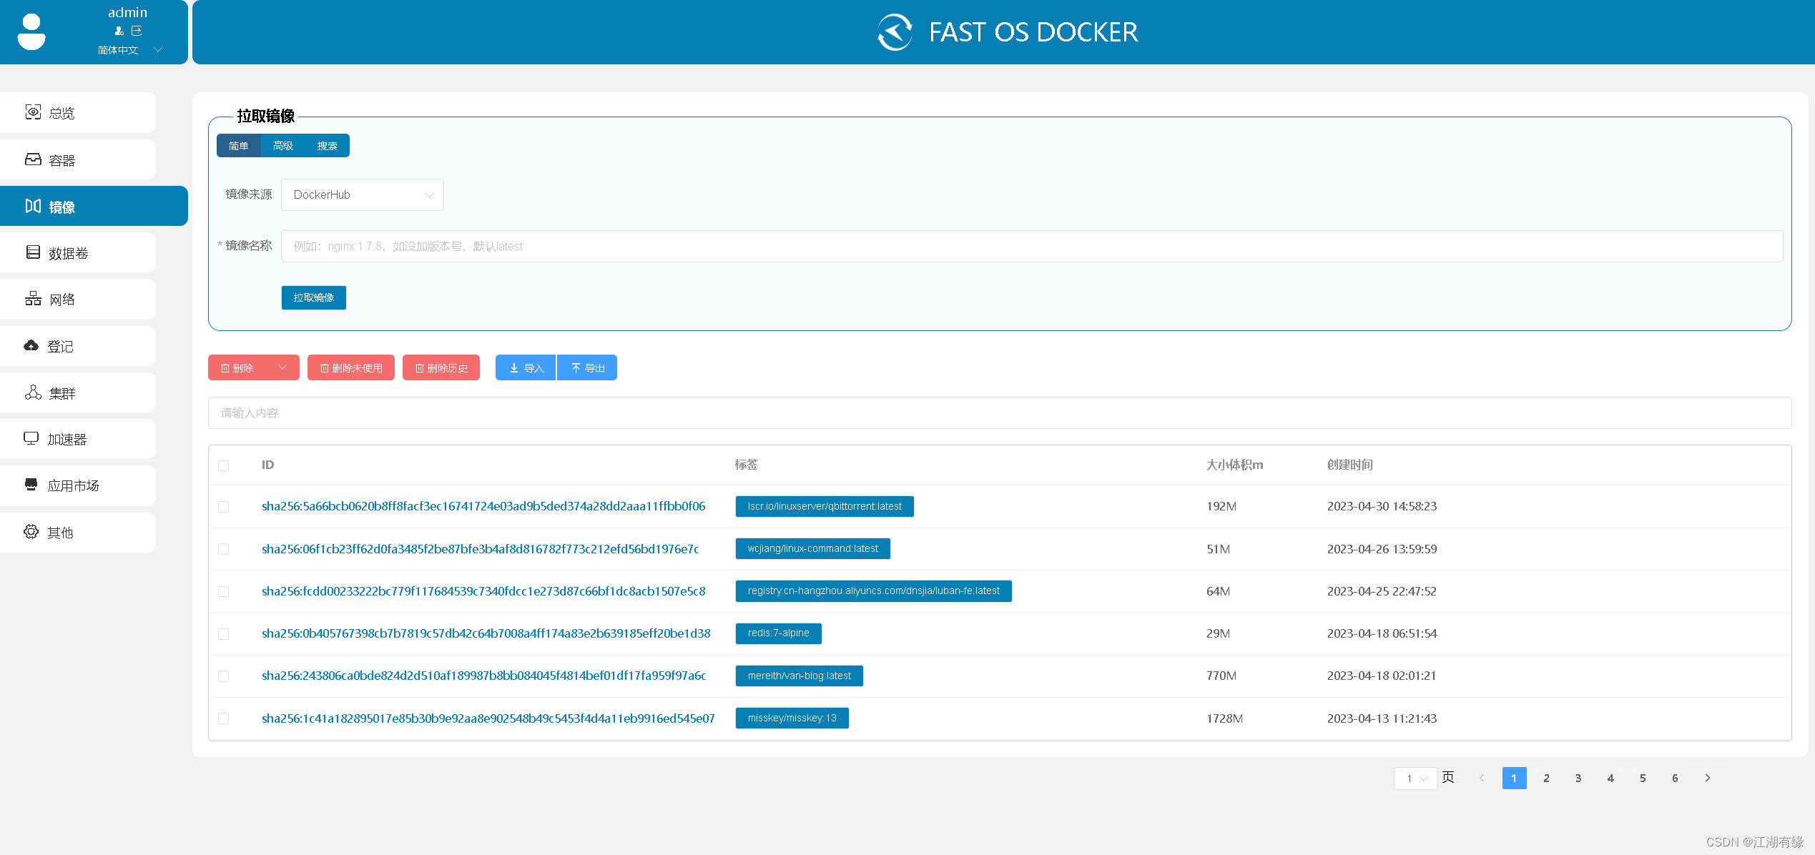Go to pagination page 5

[x=1643, y=778]
